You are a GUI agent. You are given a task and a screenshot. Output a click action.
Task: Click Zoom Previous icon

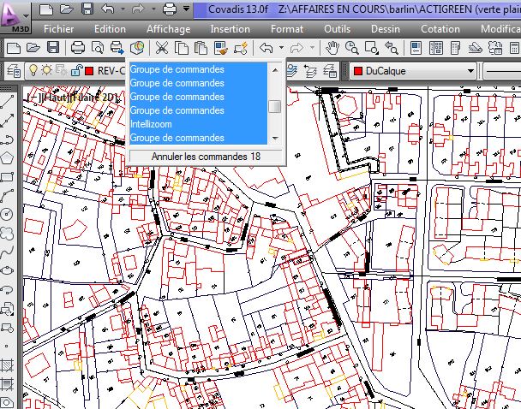click(392, 48)
